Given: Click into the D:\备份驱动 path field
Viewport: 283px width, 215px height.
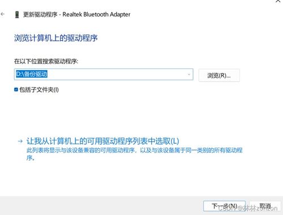Looking at the screenshot, I should [x=104, y=74].
